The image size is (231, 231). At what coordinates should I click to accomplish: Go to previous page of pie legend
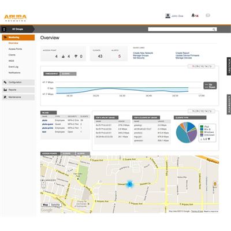pos(202,139)
